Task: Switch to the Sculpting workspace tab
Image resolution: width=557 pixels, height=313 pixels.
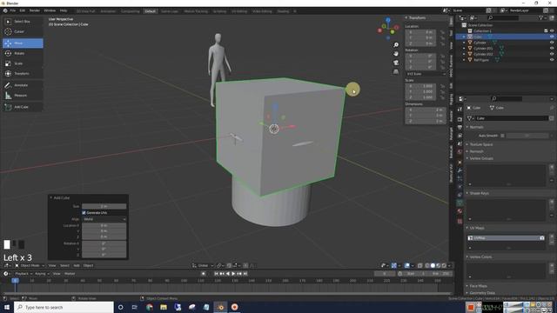Action: point(219,11)
